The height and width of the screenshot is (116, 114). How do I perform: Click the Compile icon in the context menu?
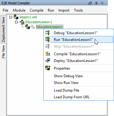[48, 54]
